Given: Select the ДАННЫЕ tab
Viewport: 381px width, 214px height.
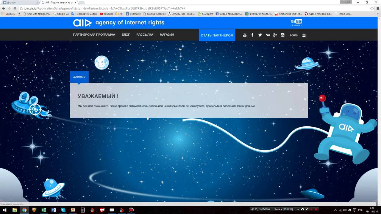Looking at the screenshot, I should 79,77.
